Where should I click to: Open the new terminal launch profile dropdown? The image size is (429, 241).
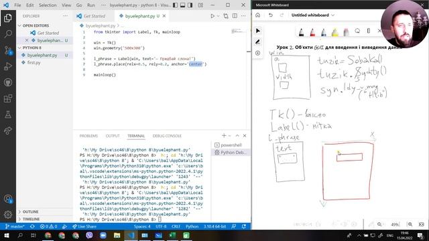tap(229, 135)
